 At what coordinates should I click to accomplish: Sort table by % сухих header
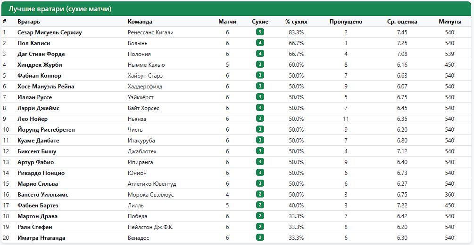point(296,21)
